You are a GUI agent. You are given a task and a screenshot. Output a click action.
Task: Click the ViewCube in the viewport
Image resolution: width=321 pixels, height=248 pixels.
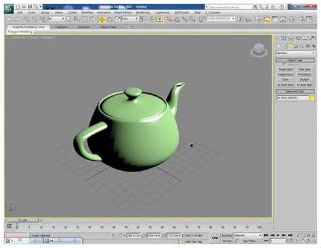[259, 50]
